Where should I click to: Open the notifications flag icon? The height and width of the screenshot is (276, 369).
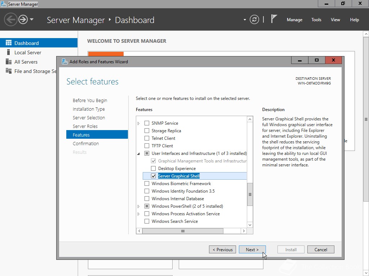coord(274,19)
